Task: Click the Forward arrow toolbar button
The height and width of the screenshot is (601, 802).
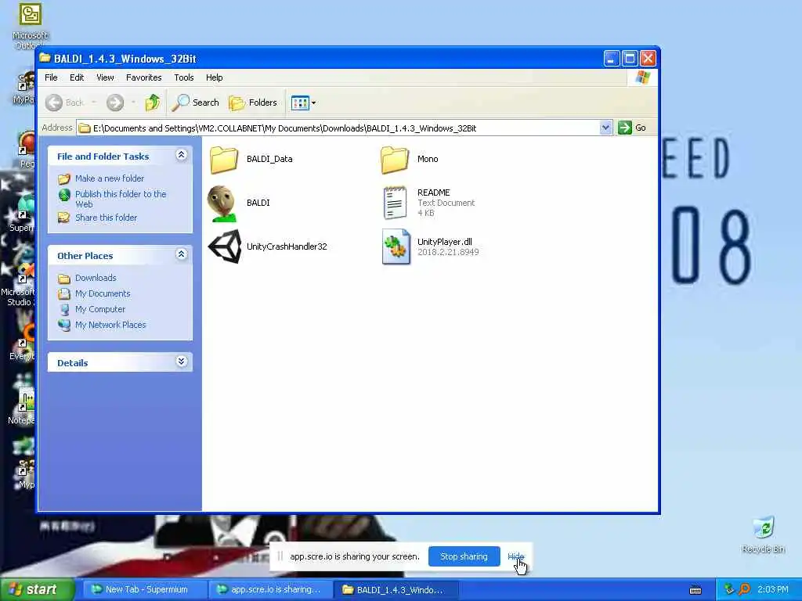Action: pos(115,103)
